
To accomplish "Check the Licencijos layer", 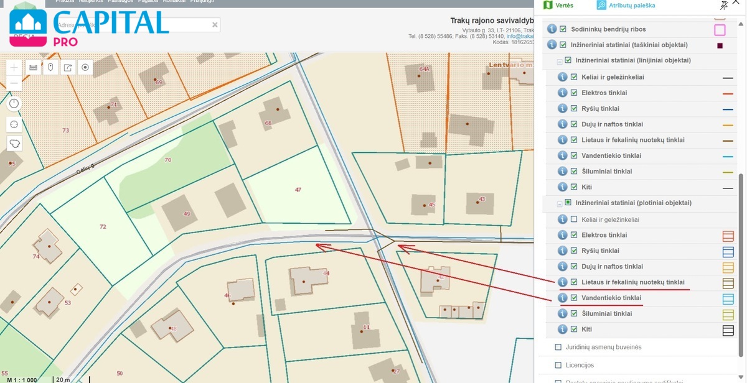I will click(558, 365).
